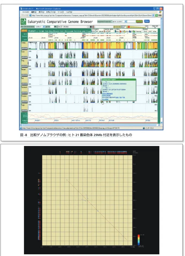185x256 pixels.
Task: Click the yellow dot plot grid figure
Action: click(87, 200)
